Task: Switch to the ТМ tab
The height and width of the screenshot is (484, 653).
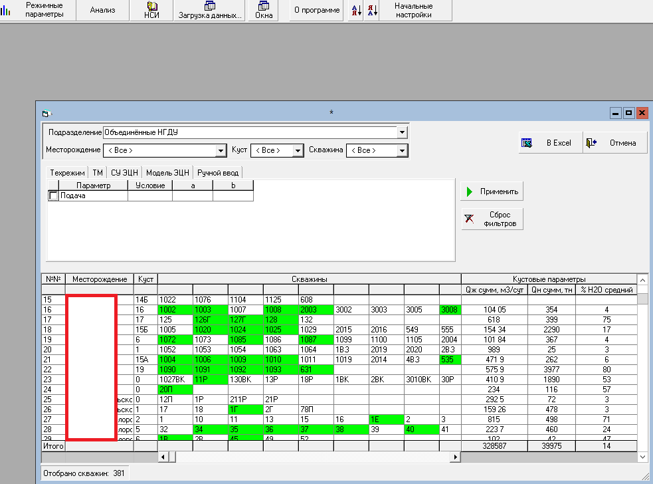Action: [x=98, y=173]
